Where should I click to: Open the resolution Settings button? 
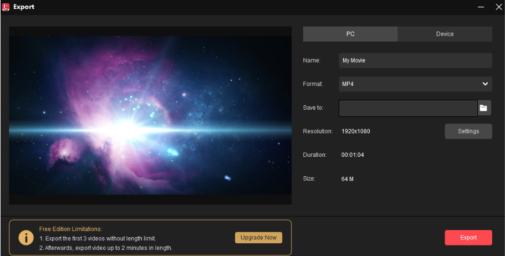point(468,131)
